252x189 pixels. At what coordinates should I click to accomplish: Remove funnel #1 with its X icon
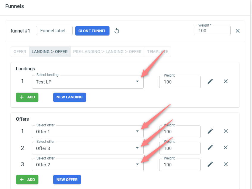point(237,31)
